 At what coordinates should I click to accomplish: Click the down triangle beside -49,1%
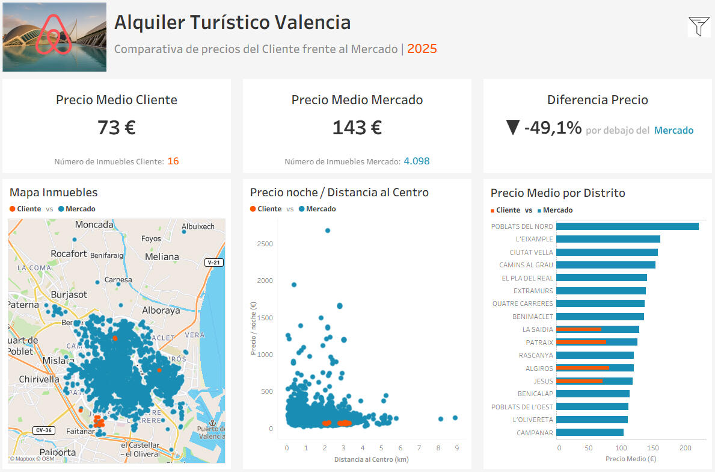point(512,128)
